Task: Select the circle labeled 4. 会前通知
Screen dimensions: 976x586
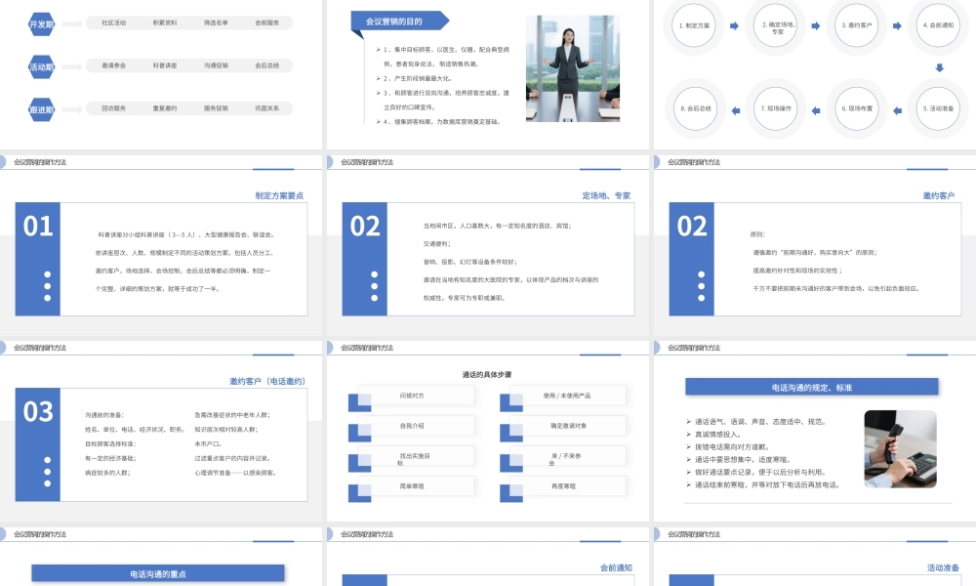Action: click(x=939, y=25)
